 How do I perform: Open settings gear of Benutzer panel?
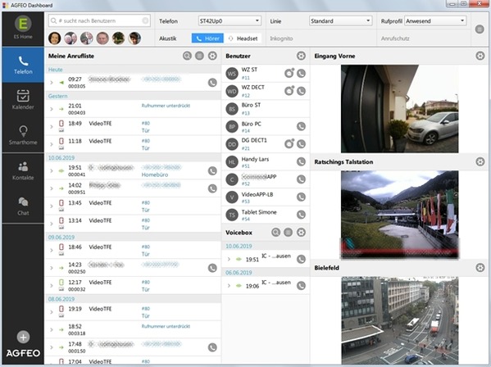[x=301, y=56]
